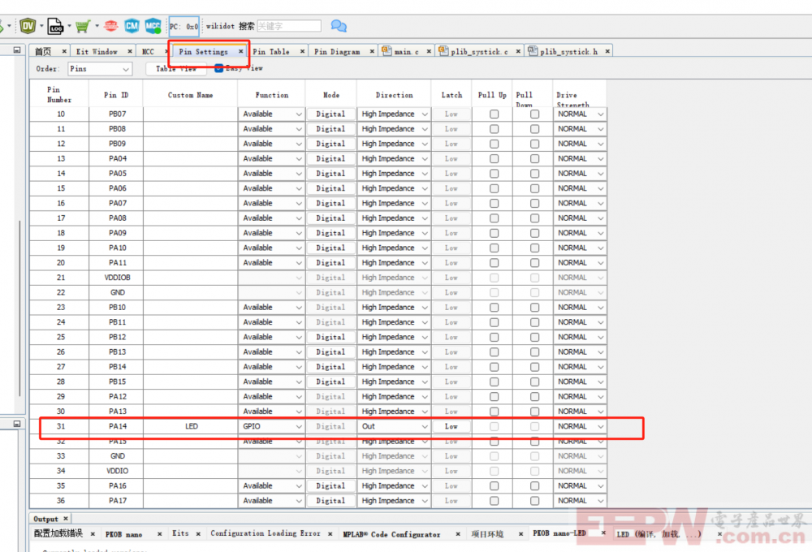Click the Function column header
This screenshot has height=552, width=812.
tap(271, 95)
